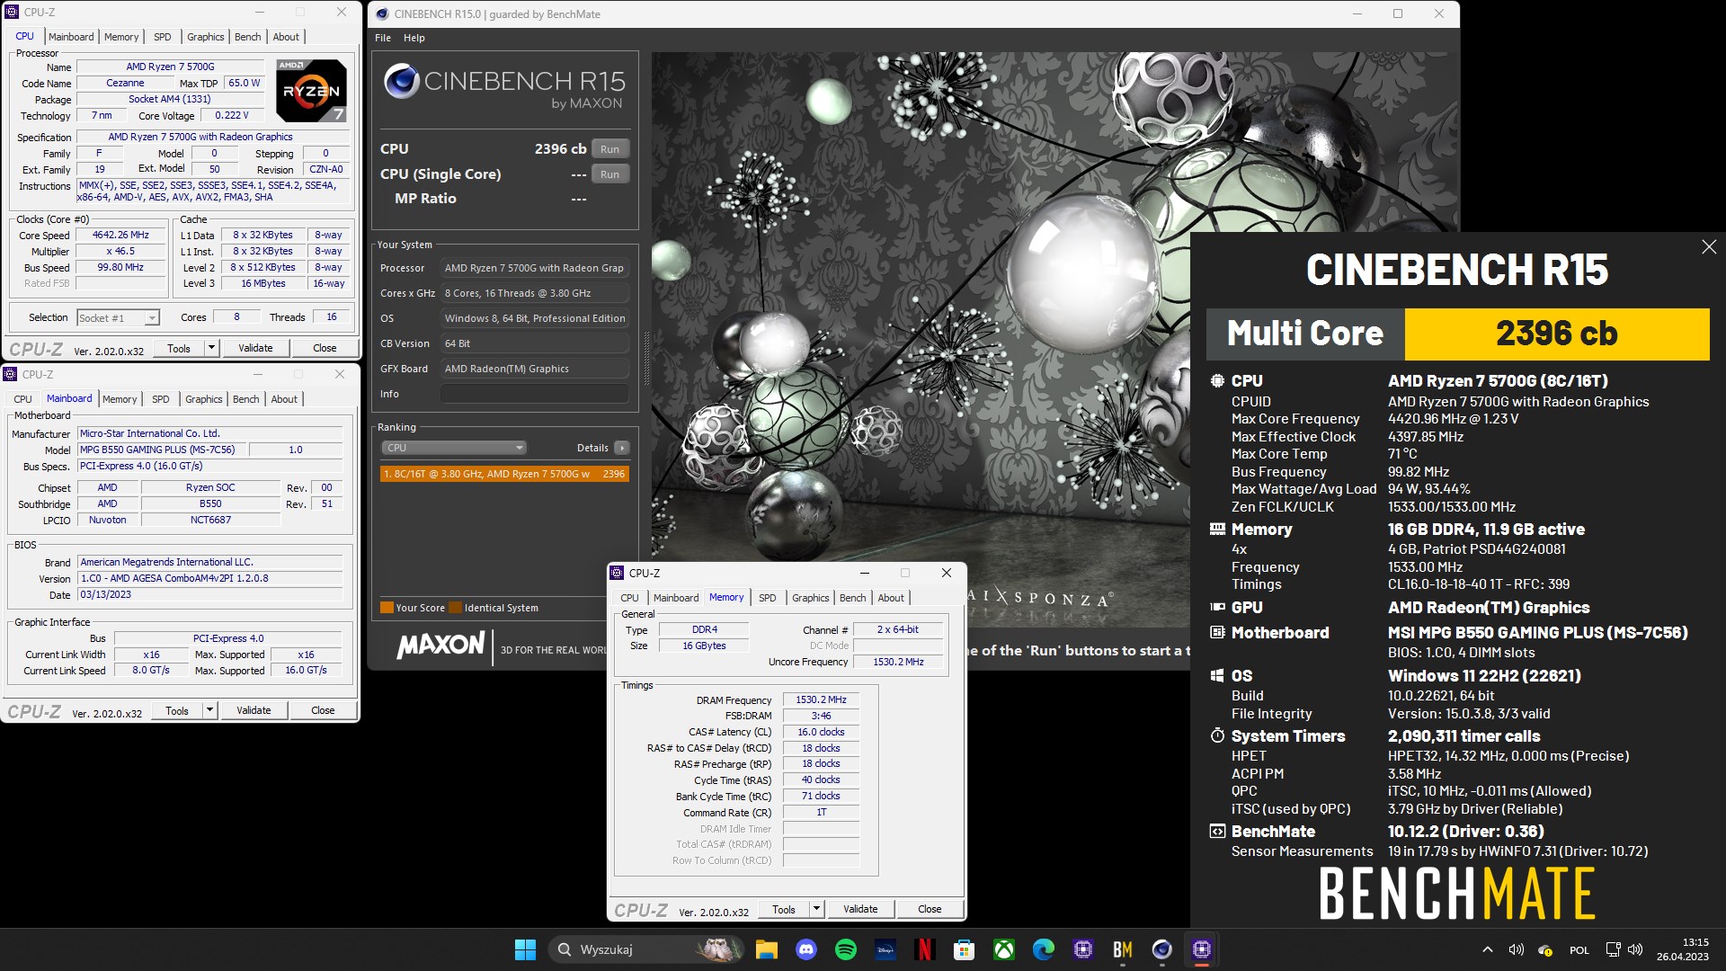Expand Tools arrow in Mainboard window

pyautogui.click(x=209, y=710)
